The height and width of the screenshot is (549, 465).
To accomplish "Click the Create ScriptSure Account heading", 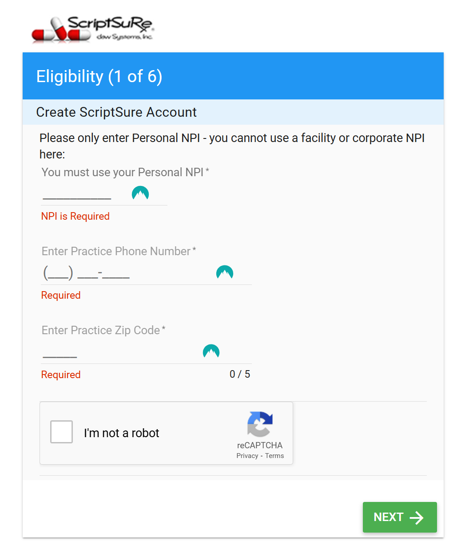I will pos(116,112).
